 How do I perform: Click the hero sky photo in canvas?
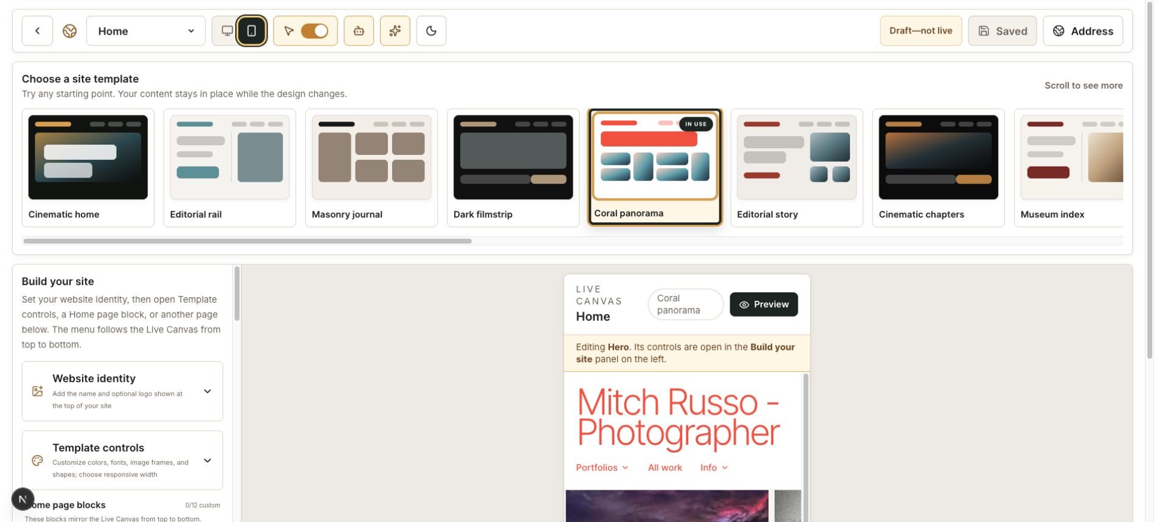point(667,506)
